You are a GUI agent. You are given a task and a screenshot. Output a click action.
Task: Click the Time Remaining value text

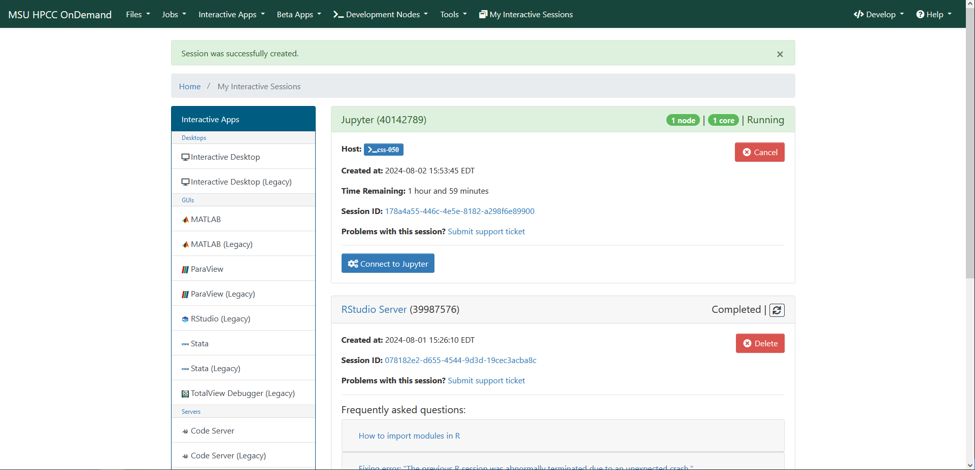(x=448, y=191)
